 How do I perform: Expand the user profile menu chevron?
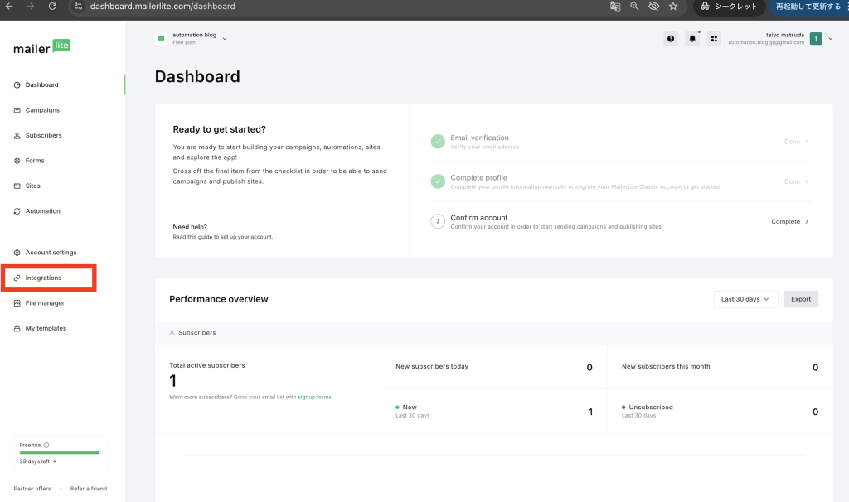[831, 38]
